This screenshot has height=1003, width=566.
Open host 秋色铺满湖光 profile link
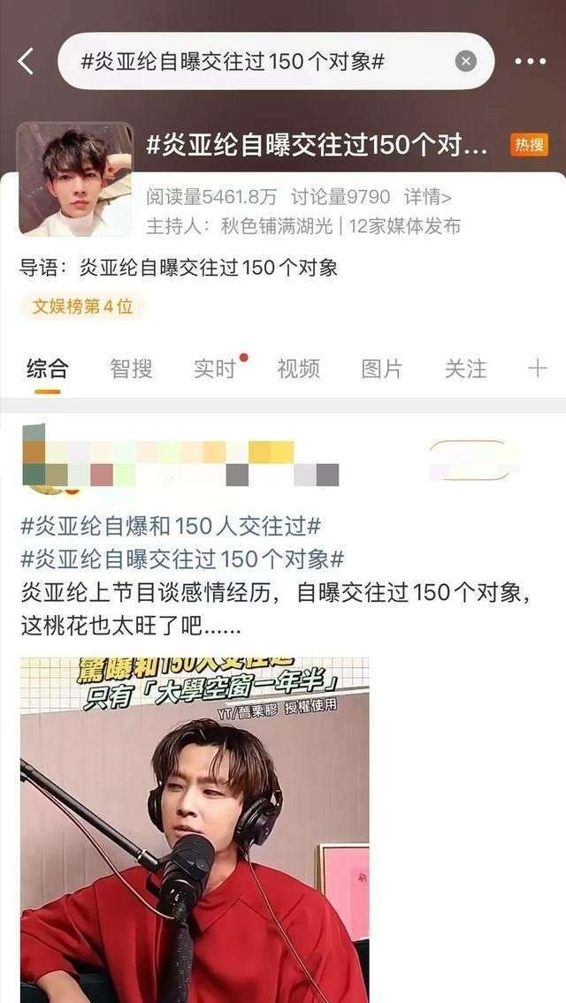[277, 226]
